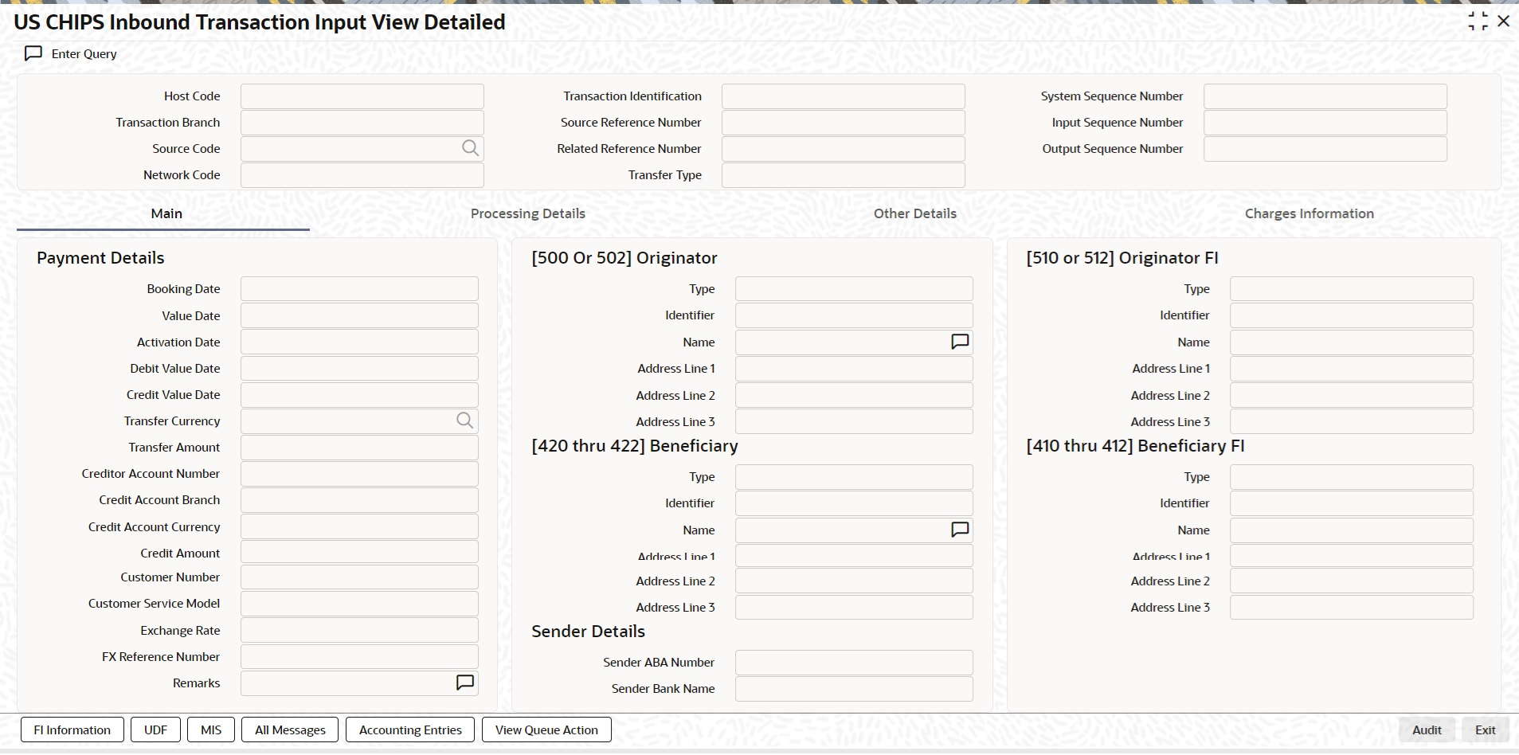Switch to the Processing Details tab
The image size is (1519, 755).
click(527, 213)
